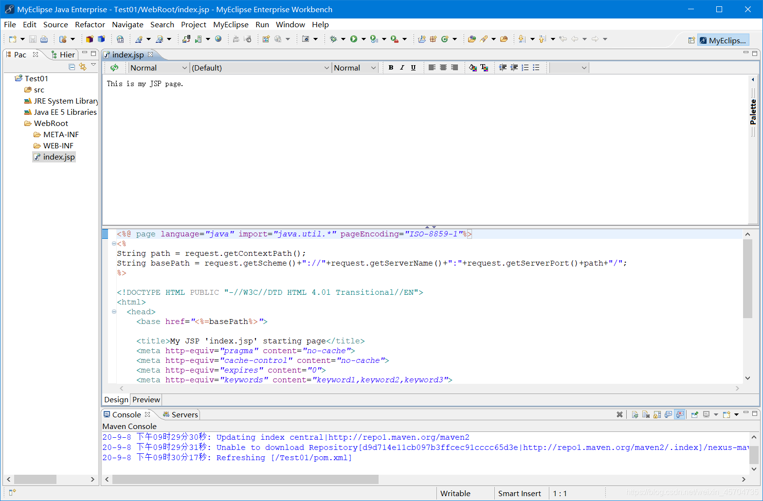Screen dimensions: 763x501
Task: Select the Design tab
Action: [x=116, y=399]
